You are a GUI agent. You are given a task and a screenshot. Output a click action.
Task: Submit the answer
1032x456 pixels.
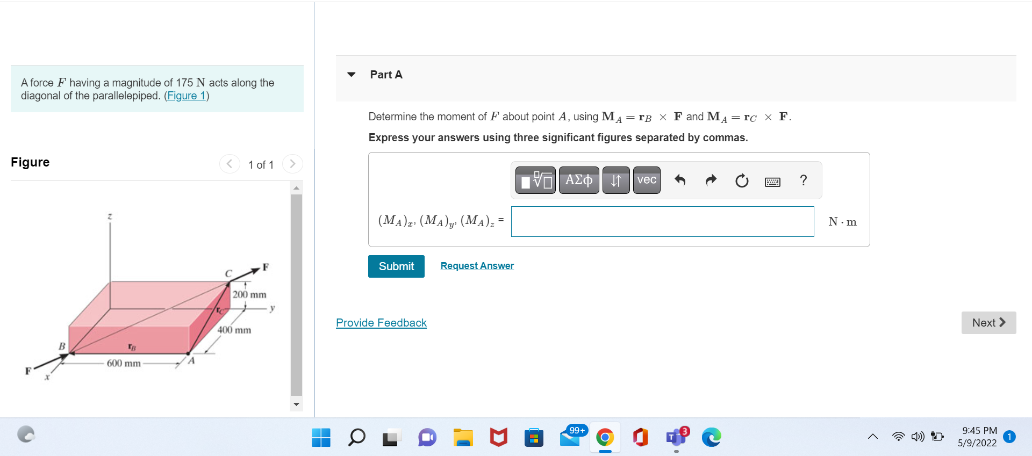396,266
